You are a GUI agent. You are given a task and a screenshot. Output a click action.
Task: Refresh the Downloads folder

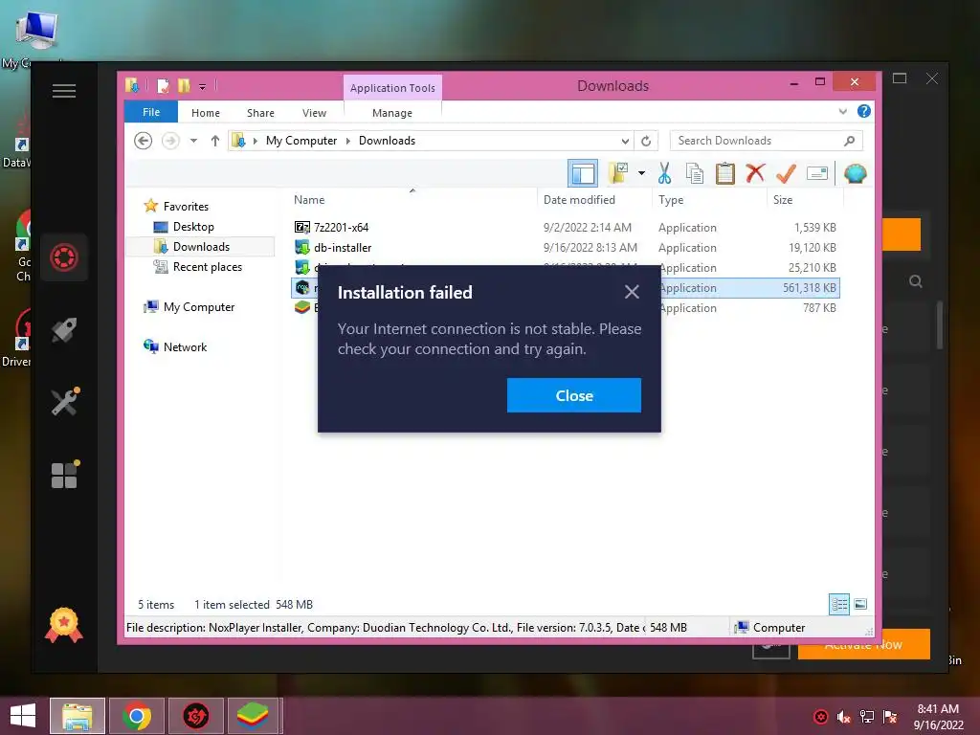pyautogui.click(x=646, y=141)
